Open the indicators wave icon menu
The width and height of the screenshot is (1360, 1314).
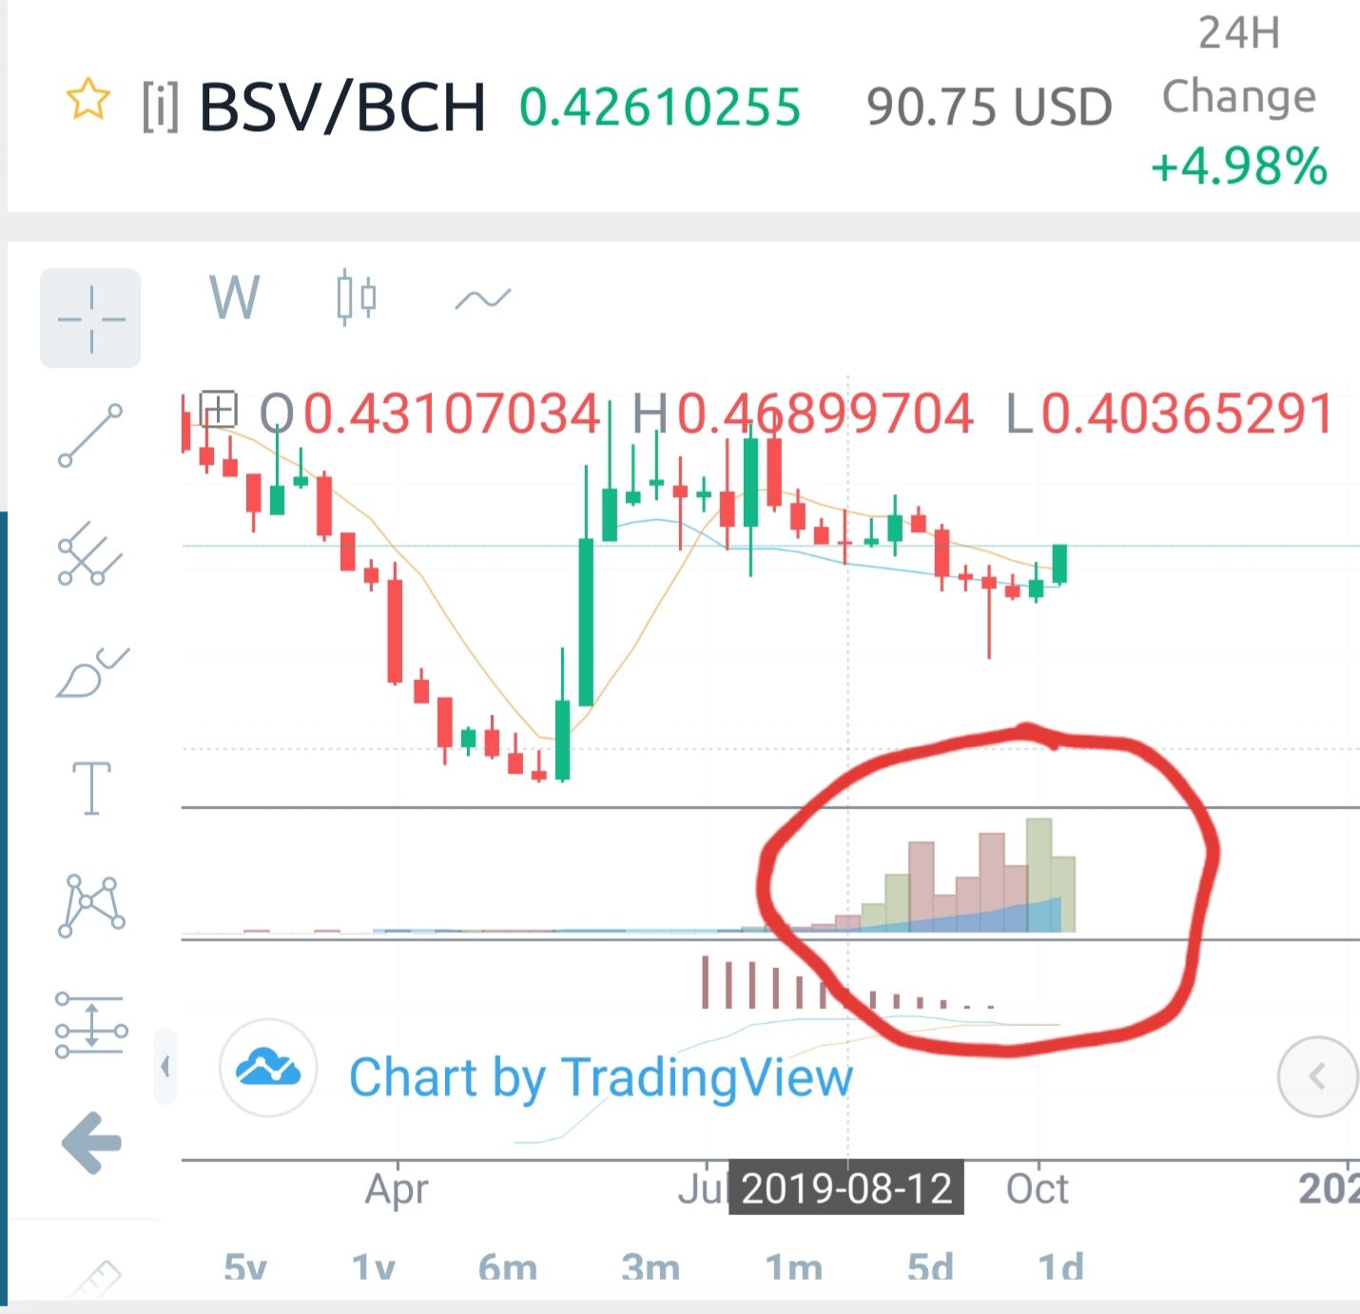pyautogui.click(x=483, y=300)
